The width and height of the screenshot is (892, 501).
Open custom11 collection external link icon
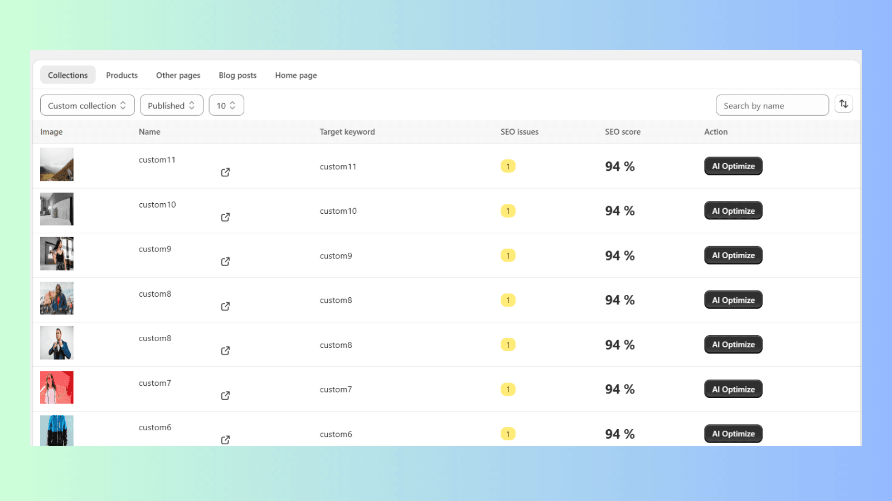pyautogui.click(x=225, y=173)
